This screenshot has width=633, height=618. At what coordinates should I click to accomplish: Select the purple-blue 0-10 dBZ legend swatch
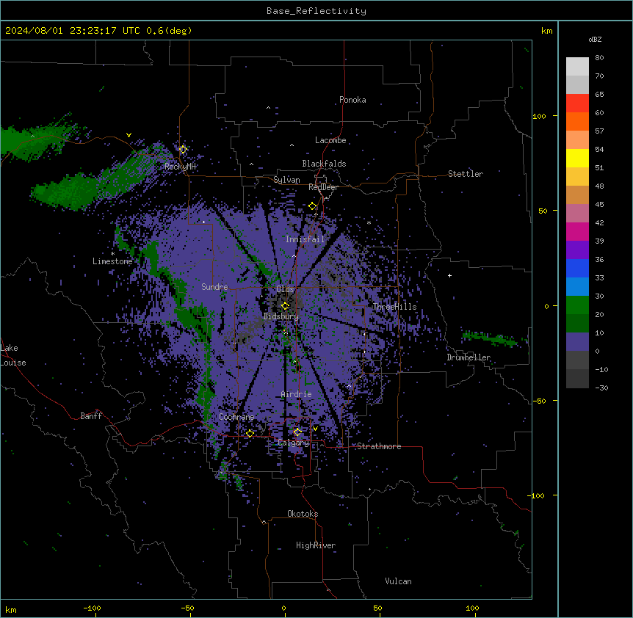coord(577,342)
